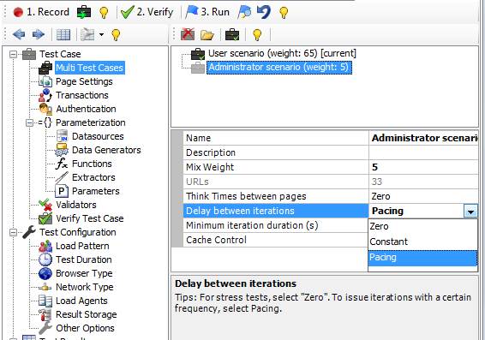Click the back navigation arrow icon
The image size is (485, 340).
[x=19, y=34]
